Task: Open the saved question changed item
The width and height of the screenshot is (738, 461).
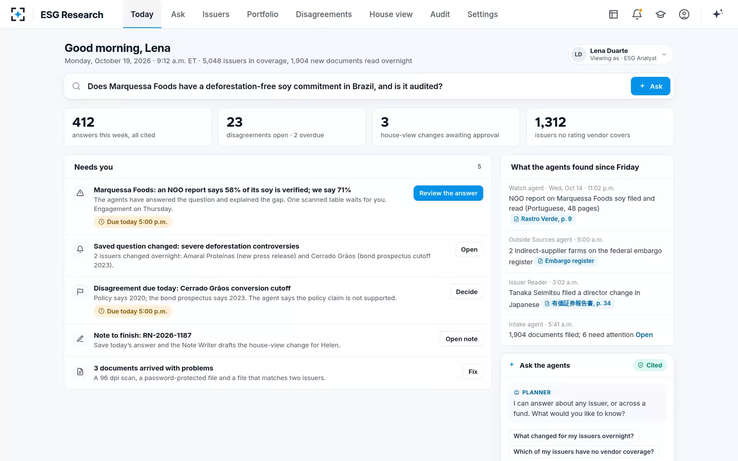Action: point(469,249)
